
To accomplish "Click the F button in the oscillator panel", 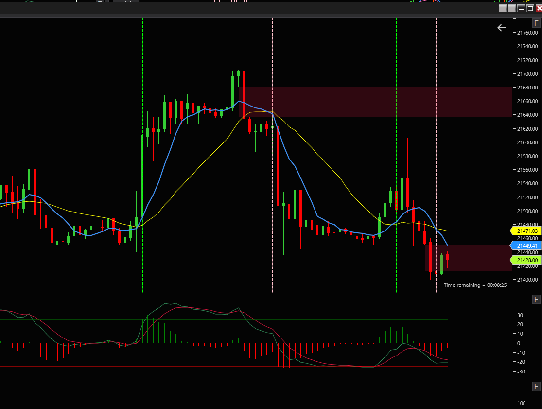I will (536, 300).
